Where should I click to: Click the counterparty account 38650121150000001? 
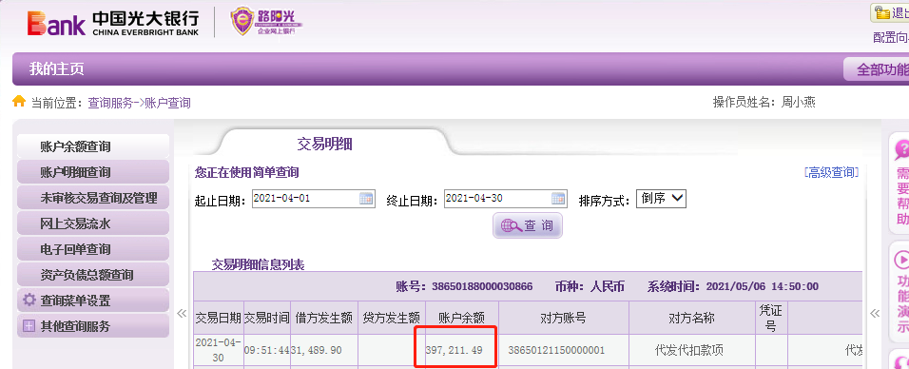click(556, 350)
